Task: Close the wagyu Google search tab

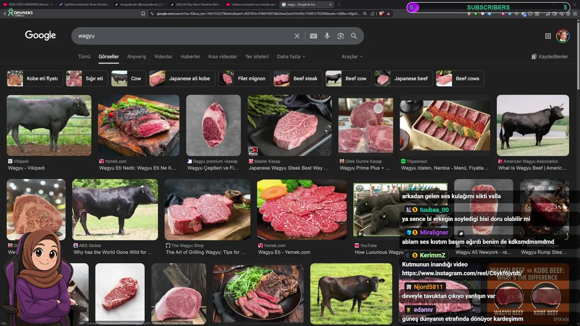Action: click(330, 5)
